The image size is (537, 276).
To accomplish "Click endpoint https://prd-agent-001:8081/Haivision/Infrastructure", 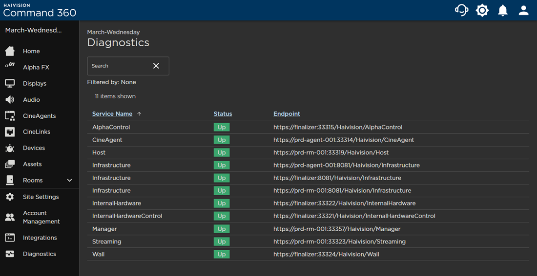I will (347, 166).
